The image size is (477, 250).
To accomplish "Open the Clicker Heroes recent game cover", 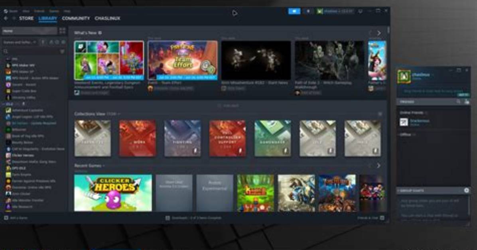I will coord(113,193).
